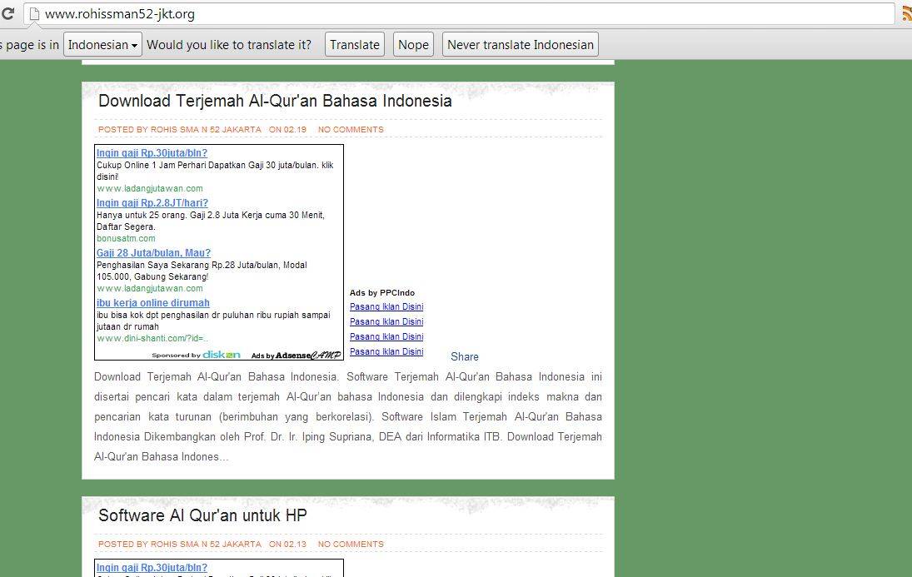Screen dimensions: 912x577
Task: Open the second Pasang Iklan Disini link
Action: (386, 321)
